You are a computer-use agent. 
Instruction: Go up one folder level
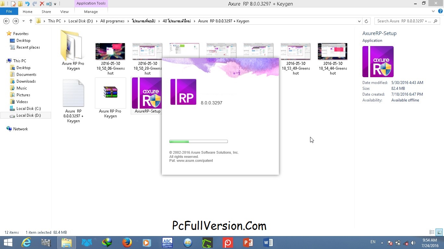click(31, 21)
